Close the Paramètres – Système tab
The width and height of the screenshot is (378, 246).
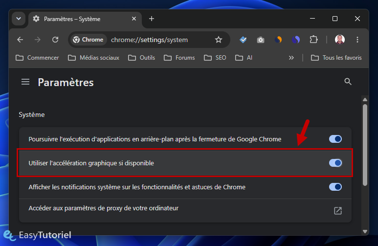(x=134, y=19)
